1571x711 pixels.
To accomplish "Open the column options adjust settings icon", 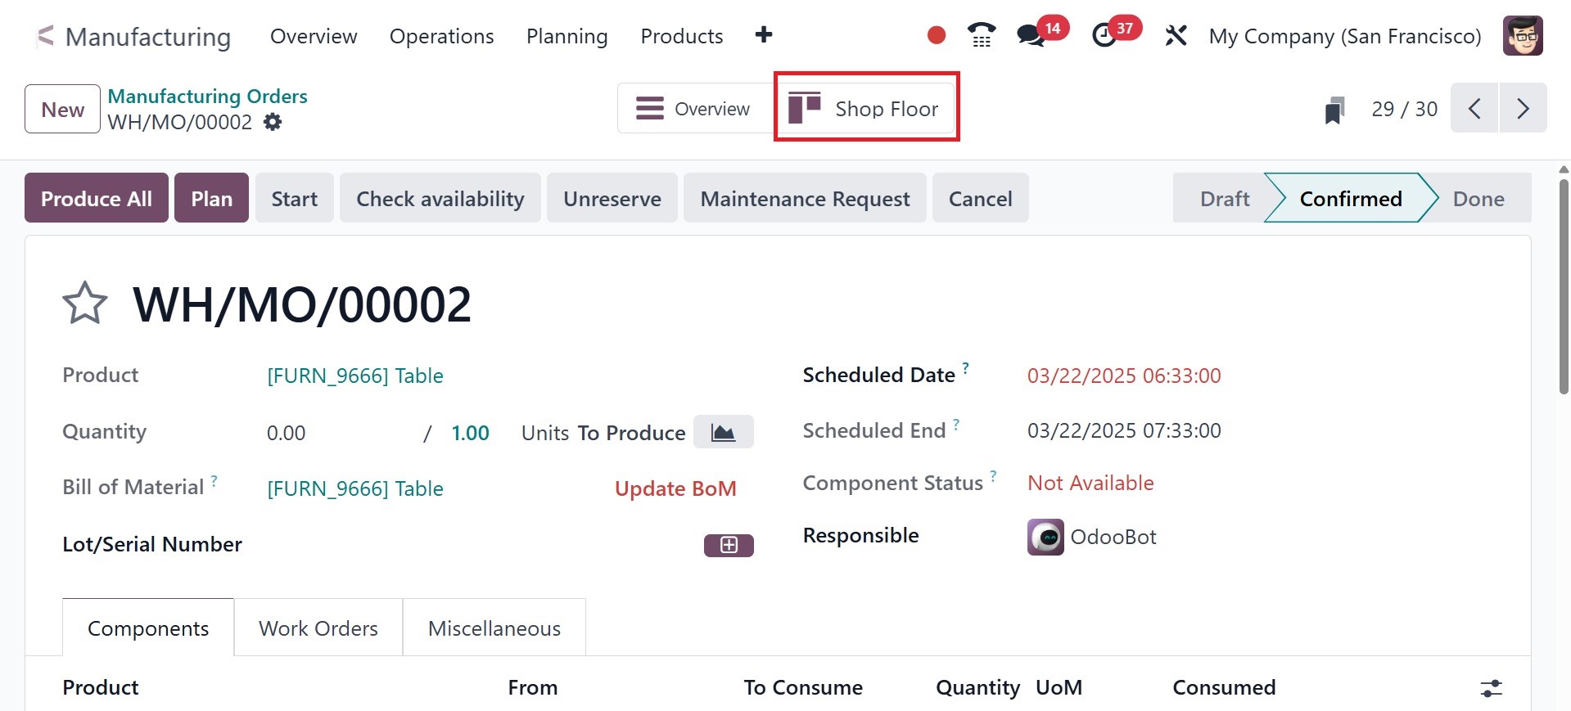I will pos(1492,688).
